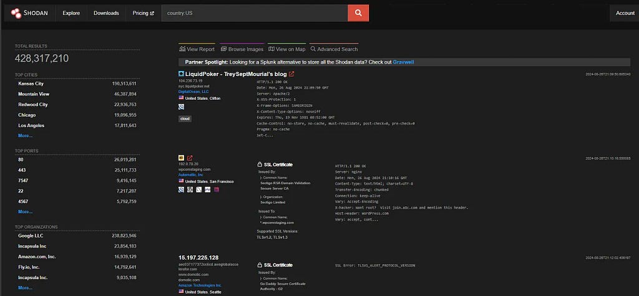Open Automattic, Inc organization link
The image size is (639, 296).
point(191,174)
